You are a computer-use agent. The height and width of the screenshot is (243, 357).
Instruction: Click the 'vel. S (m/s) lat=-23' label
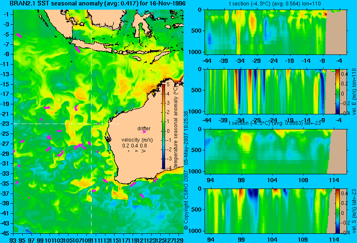point(354,211)
